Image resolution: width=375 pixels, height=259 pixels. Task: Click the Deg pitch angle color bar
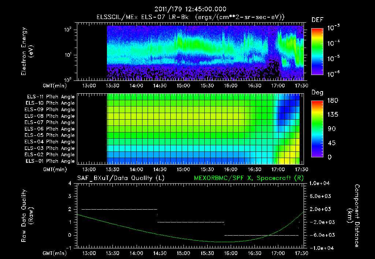click(317, 129)
